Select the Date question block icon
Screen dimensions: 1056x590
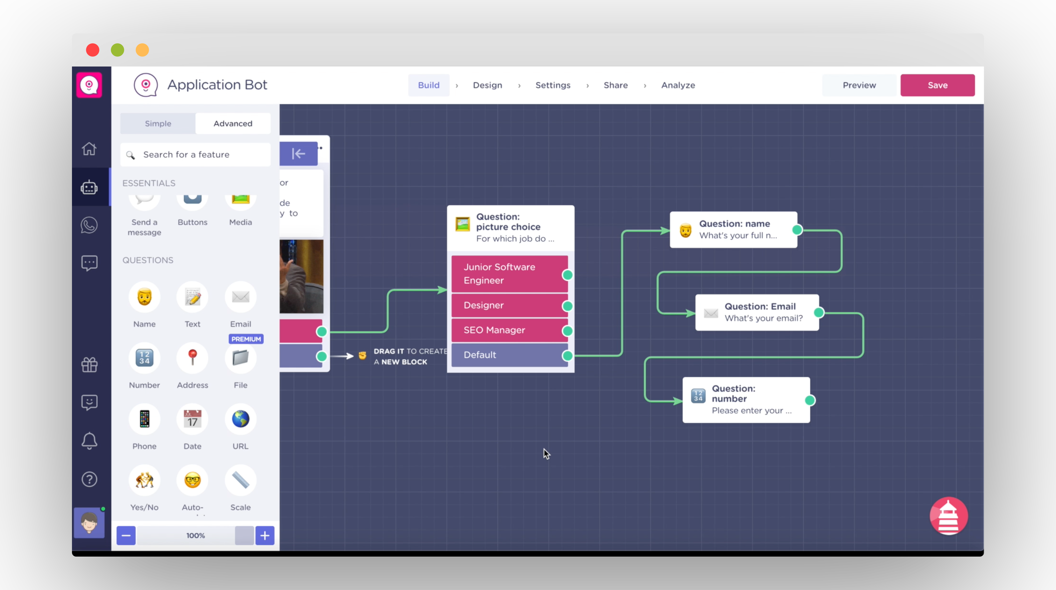[192, 419]
